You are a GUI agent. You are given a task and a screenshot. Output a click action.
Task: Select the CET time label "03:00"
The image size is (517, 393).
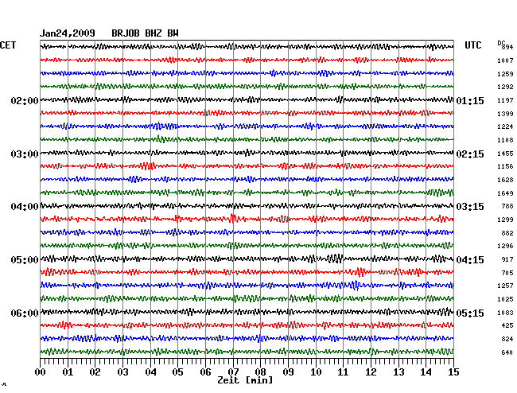25,154
